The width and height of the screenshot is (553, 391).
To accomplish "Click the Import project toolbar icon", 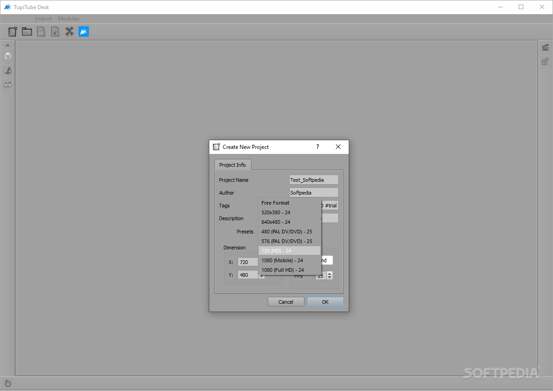I will [55, 31].
